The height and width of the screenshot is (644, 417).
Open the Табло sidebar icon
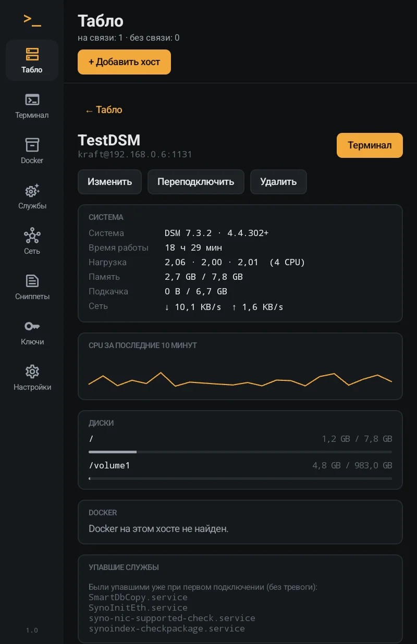[32, 54]
